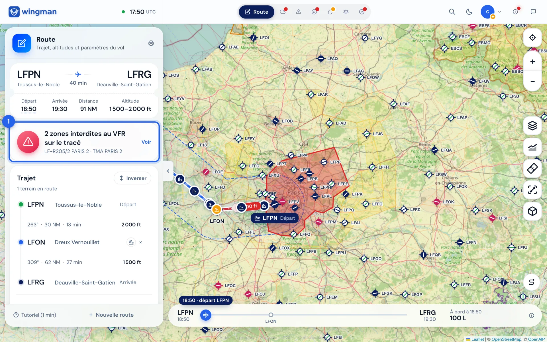Change departure time 18:50
The width and height of the screenshot is (547, 342).
(29, 109)
